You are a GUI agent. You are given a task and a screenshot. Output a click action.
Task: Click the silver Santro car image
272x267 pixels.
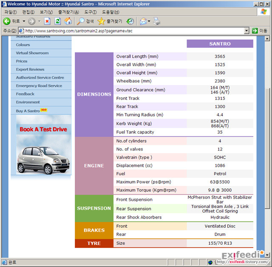(43, 160)
